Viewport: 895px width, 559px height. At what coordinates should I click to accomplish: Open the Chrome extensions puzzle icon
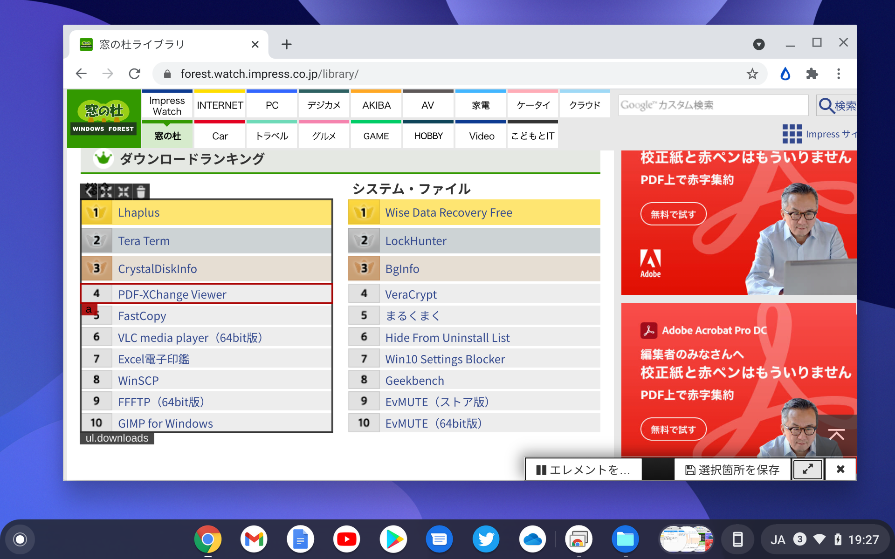click(812, 74)
